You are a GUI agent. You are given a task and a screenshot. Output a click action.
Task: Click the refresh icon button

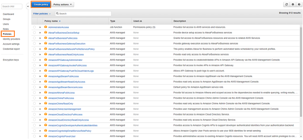[x=287, y=4]
